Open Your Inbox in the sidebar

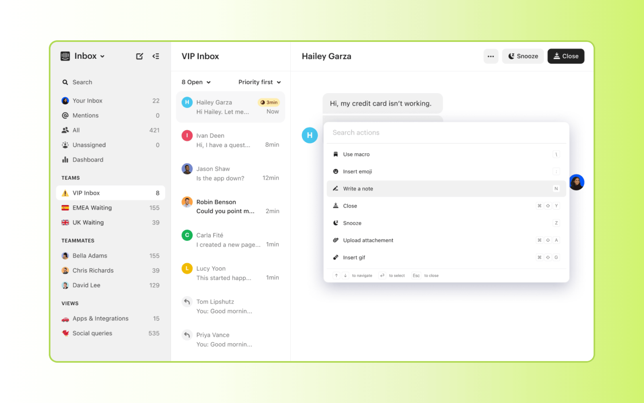[111, 101]
